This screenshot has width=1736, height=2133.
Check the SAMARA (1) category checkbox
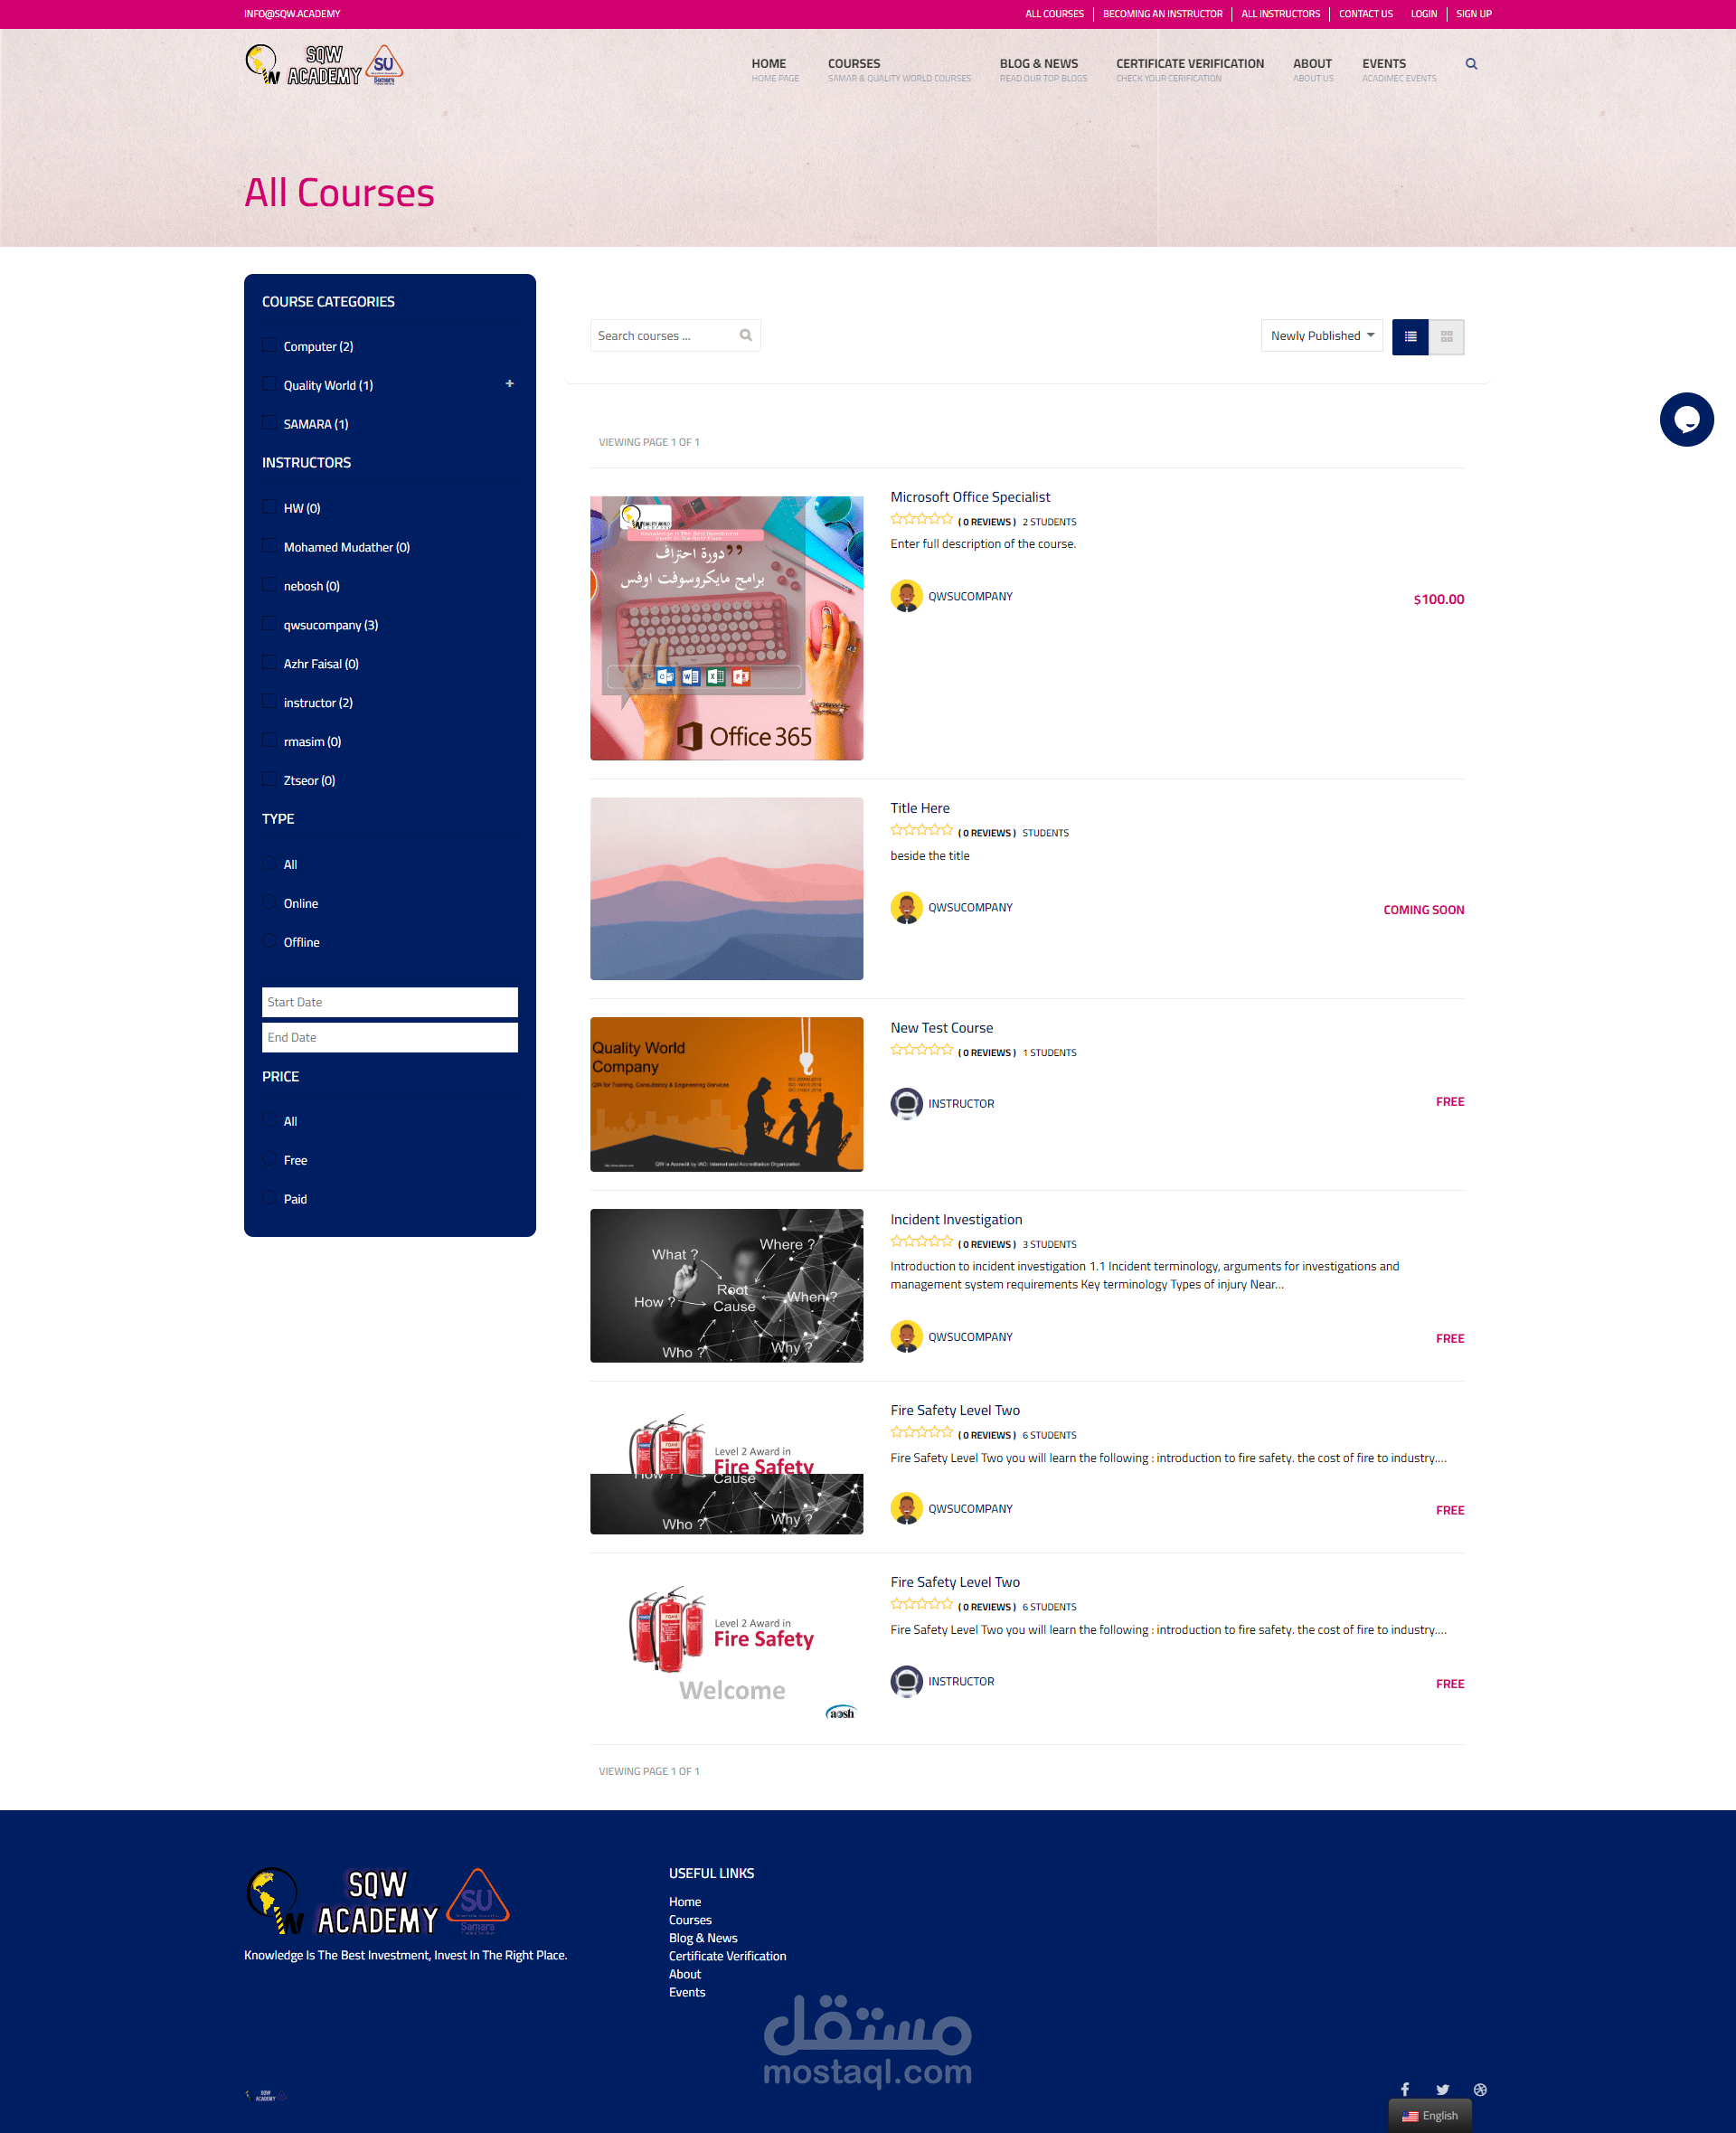(x=269, y=423)
